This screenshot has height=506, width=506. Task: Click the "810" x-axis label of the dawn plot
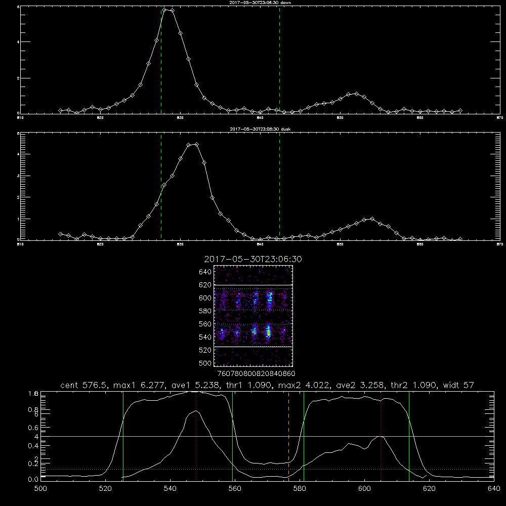20,118
